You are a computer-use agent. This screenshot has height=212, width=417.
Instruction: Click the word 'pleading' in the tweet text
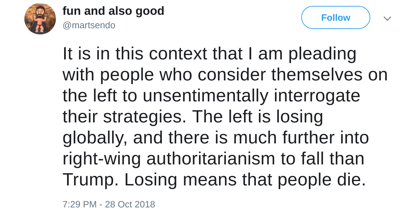322,53
